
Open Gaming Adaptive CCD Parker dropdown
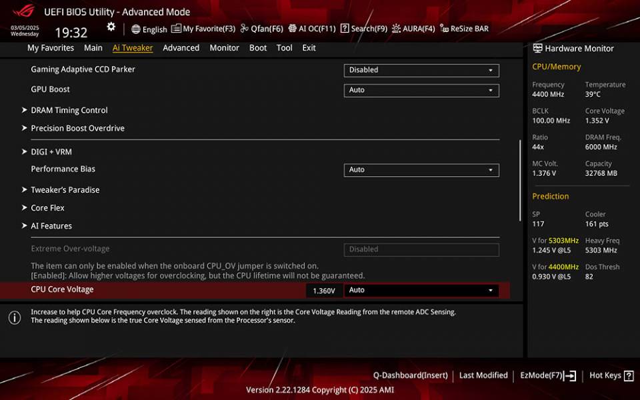pos(421,70)
